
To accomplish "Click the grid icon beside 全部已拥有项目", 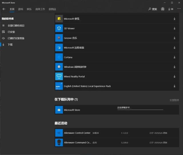I will pyautogui.click(x=3, y=25).
